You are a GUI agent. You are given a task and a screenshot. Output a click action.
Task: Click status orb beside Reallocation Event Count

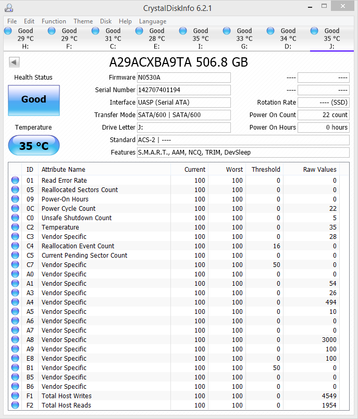[x=15, y=246]
